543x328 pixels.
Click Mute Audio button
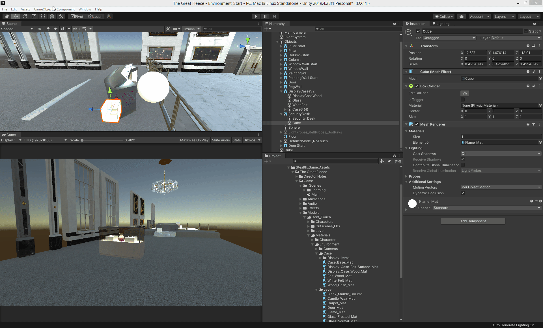pos(221,140)
